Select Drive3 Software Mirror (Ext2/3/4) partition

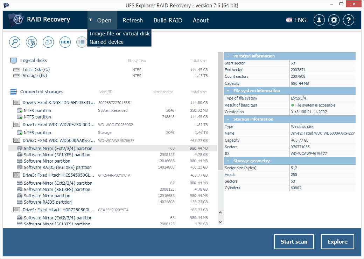coord(113,183)
